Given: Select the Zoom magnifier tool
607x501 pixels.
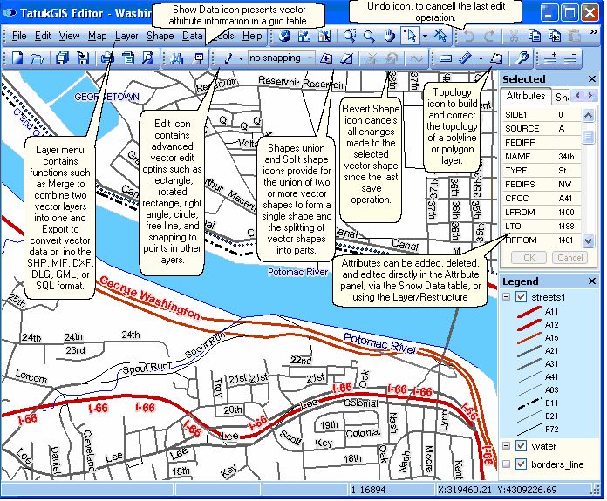Looking at the screenshot, I should [x=370, y=36].
